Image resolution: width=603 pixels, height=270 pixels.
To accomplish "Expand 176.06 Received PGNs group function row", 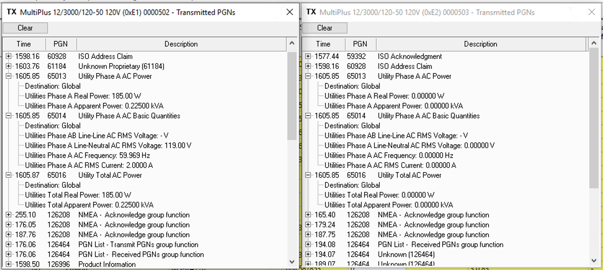I will pos(9,255).
